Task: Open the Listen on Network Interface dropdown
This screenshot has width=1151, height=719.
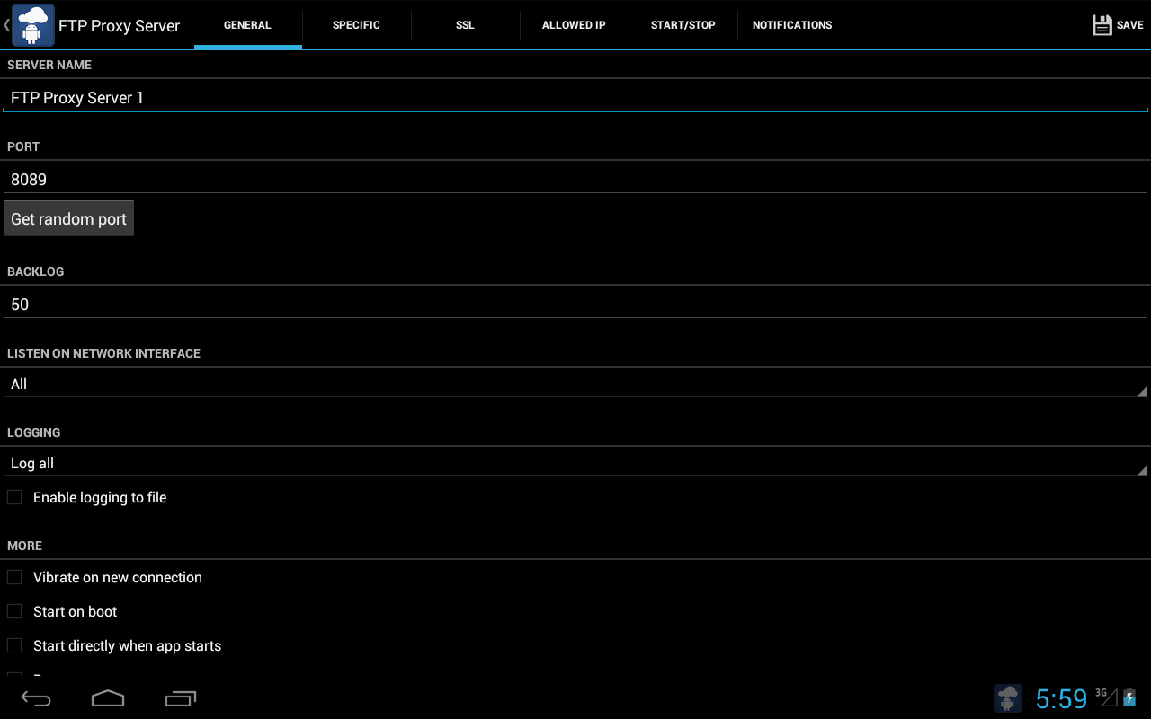Action: 575,384
